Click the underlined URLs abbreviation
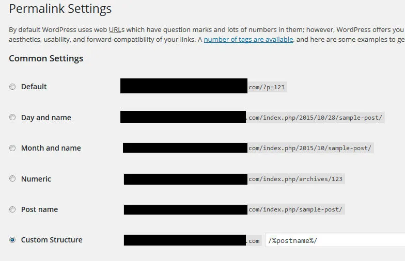405x261 pixels. coord(117,30)
